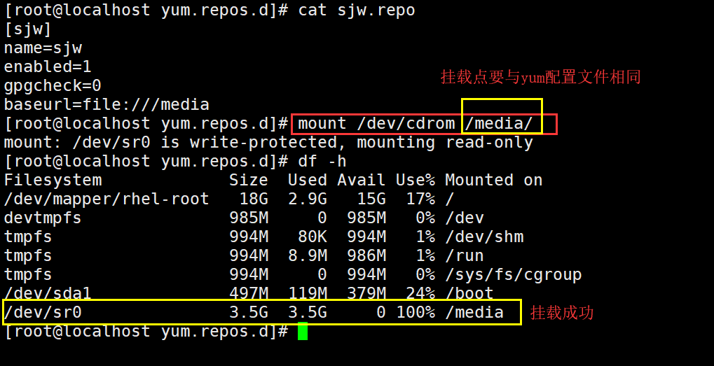This screenshot has height=366, width=714.
Task: Click the "/dev" mount point of devtmpfs
Action: 465,218
